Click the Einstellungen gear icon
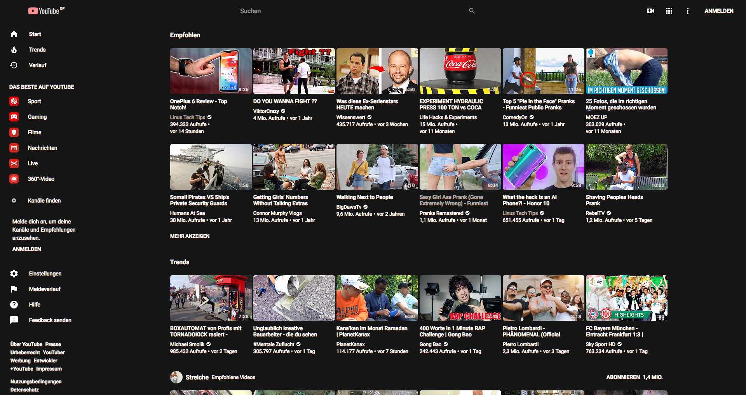746x395 pixels. 14,274
